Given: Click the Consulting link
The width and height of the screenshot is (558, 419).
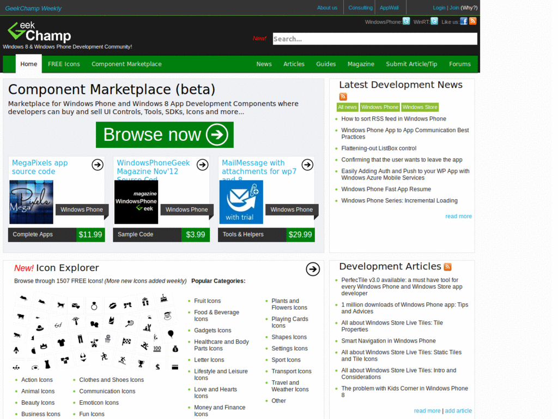Looking at the screenshot, I should tap(361, 8).
